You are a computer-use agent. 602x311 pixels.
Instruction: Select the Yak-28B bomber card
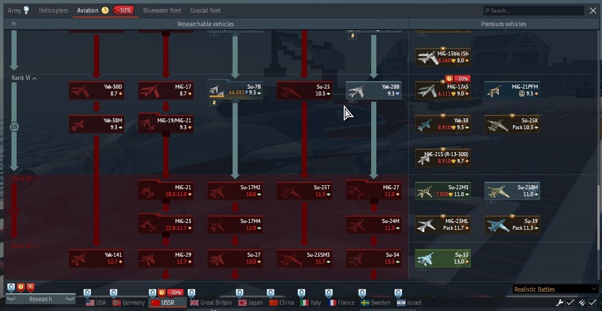[373, 90]
